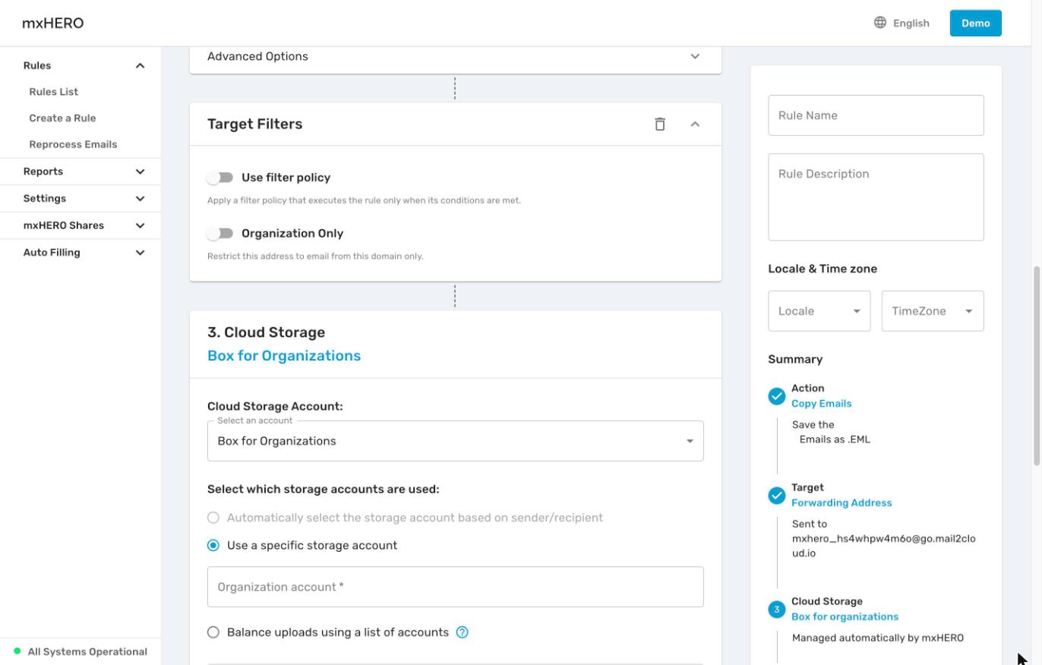Focus the Rule Description text area
Viewport: 1042px width, 665px height.
click(876, 197)
